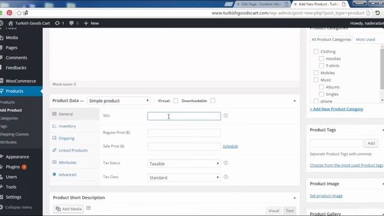This screenshot has height=216, width=384.
Task: Collapse the Product Short Description panel
Action: (x=295, y=197)
